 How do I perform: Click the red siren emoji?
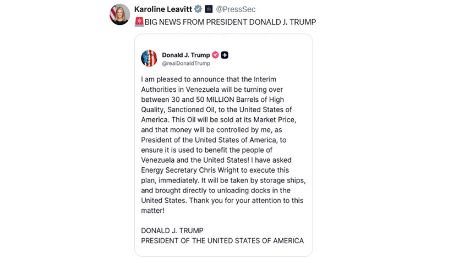(x=139, y=22)
